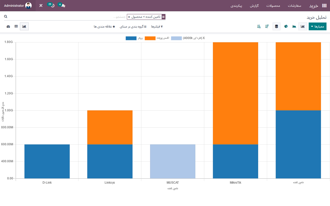Open the سفارشات menu
This screenshot has height=206, width=330.
pyautogui.click(x=294, y=6)
